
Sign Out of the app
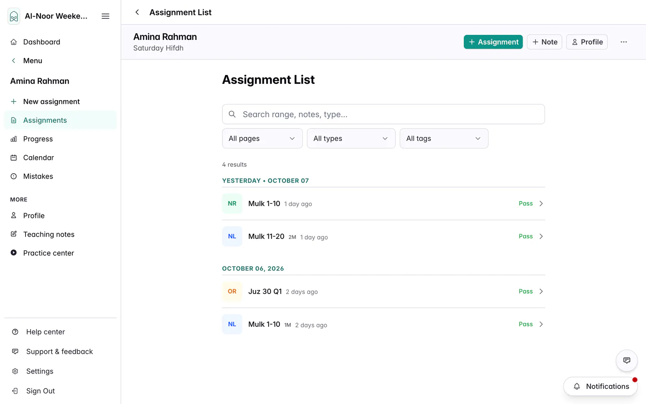point(60,391)
